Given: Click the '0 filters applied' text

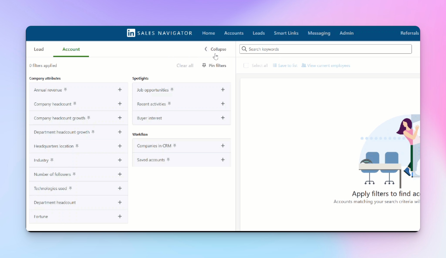Looking at the screenshot, I should point(43,65).
